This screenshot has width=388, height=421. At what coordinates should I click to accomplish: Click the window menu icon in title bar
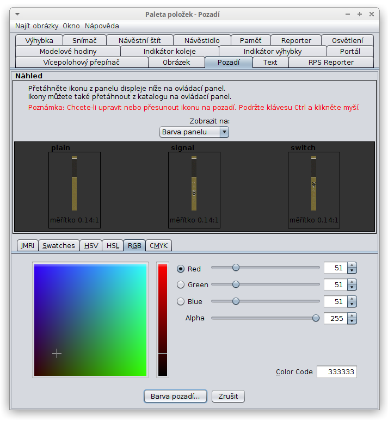pyautogui.click(x=17, y=14)
